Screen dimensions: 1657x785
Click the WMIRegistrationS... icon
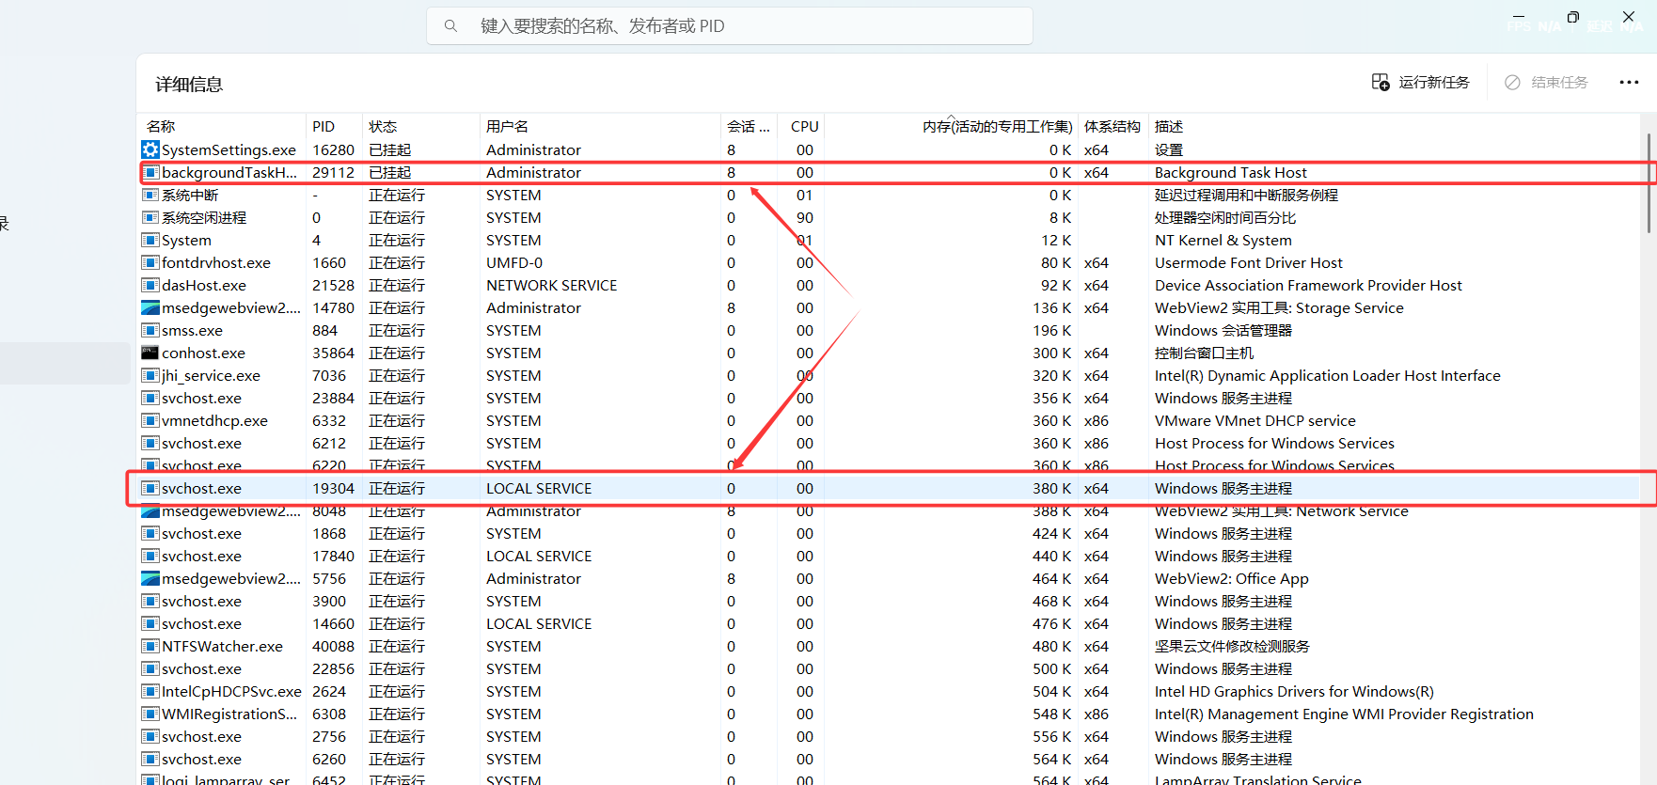coord(150,714)
